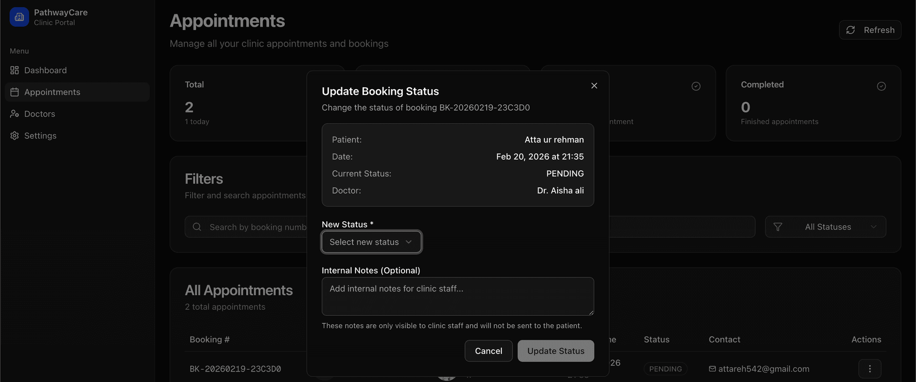Click the Settings gear icon
The height and width of the screenshot is (382, 916).
coord(14,136)
